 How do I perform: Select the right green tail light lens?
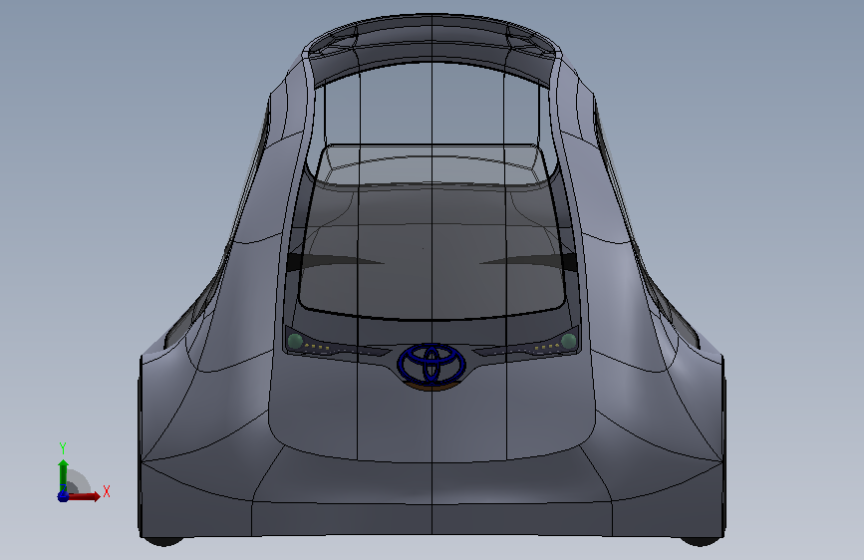click(569, 341)
